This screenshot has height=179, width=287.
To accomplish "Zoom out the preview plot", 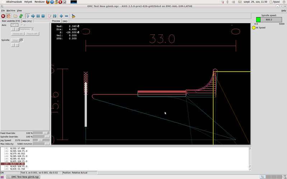I will point(66,16).
